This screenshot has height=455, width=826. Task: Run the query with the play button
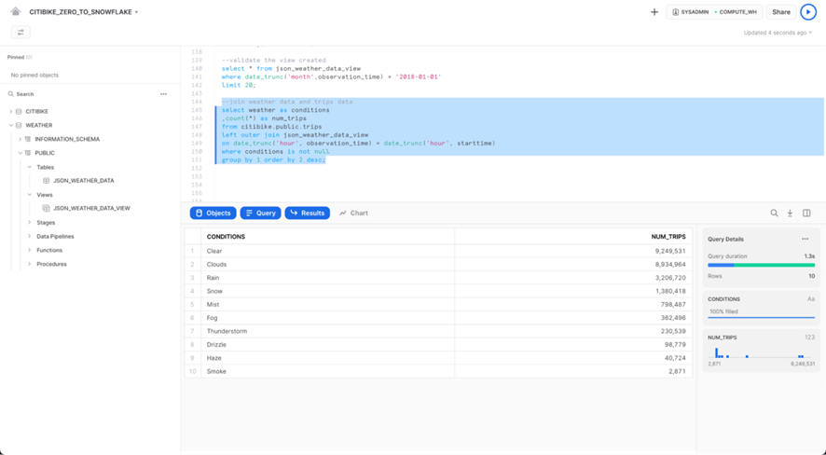(808, 12)
